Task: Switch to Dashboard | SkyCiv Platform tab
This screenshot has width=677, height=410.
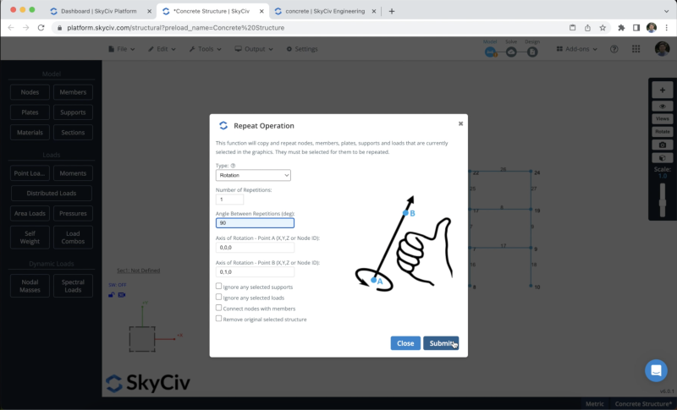Action: pyautogui.click(x=99, y=11)
